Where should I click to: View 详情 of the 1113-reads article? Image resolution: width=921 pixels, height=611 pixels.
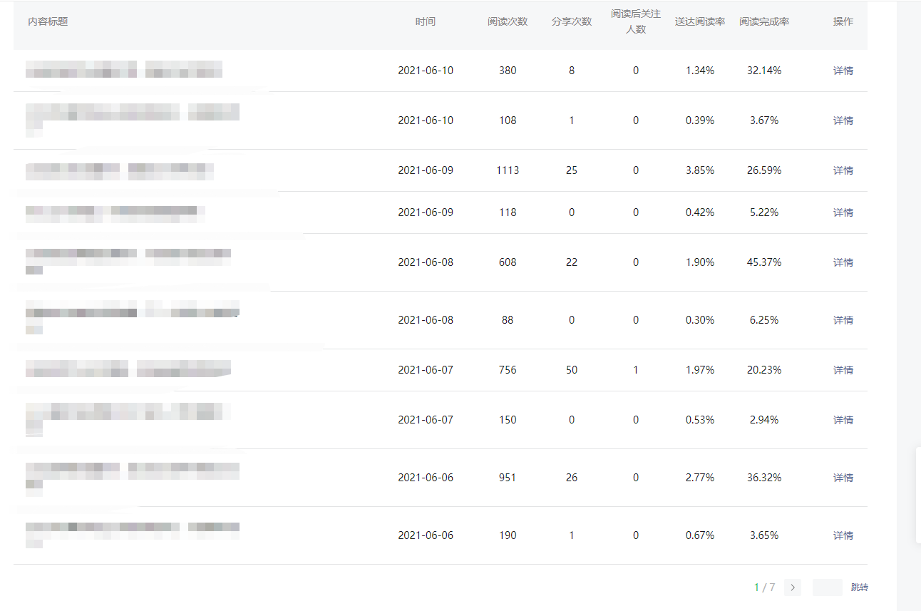[843, 170]
